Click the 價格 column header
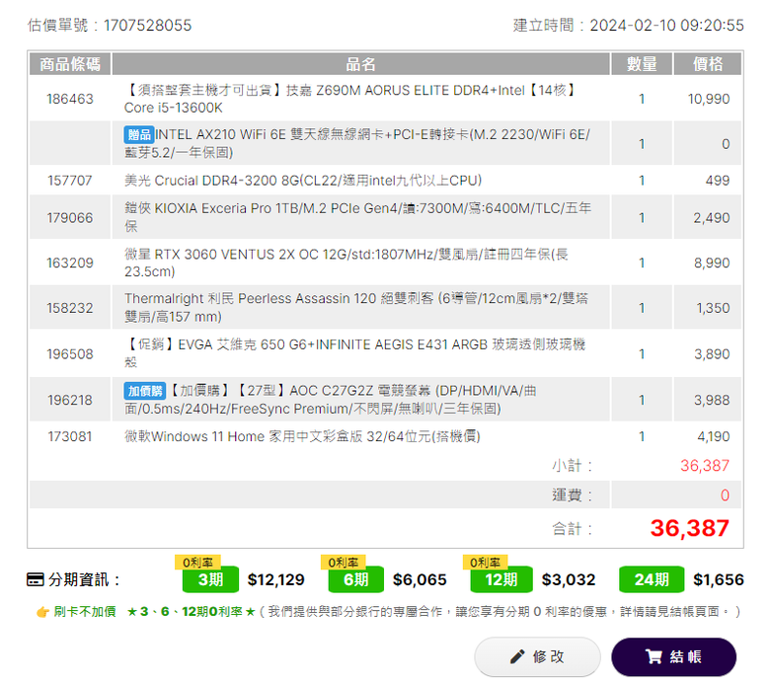 click(707, 64)
